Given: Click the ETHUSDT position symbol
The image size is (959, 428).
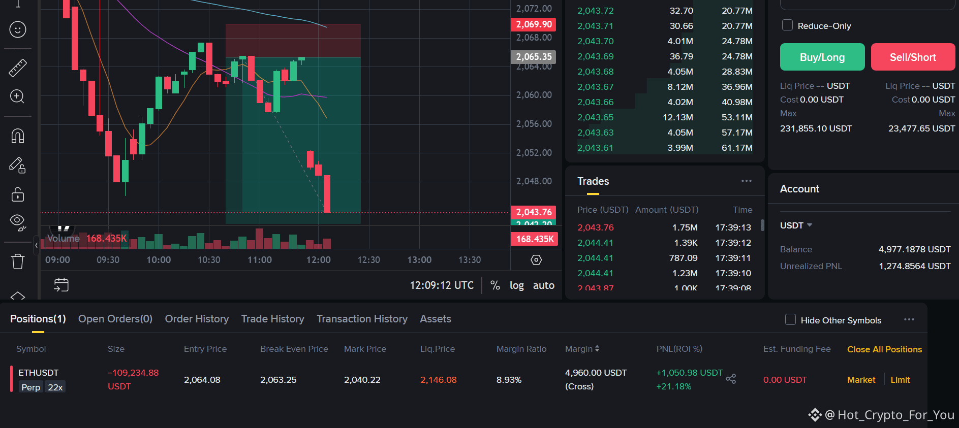Looking at the screenshot, I should point(39,373).
